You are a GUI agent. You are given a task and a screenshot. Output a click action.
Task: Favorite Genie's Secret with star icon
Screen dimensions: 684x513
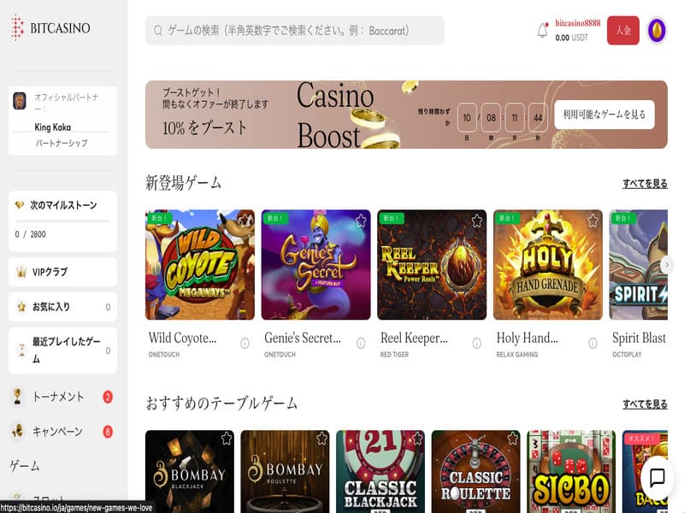(360, 221)
